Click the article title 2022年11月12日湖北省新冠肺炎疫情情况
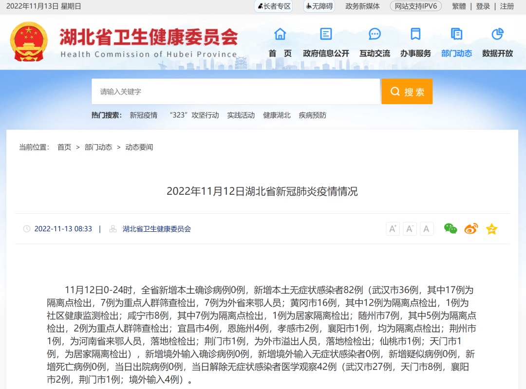 click(262, 191)
